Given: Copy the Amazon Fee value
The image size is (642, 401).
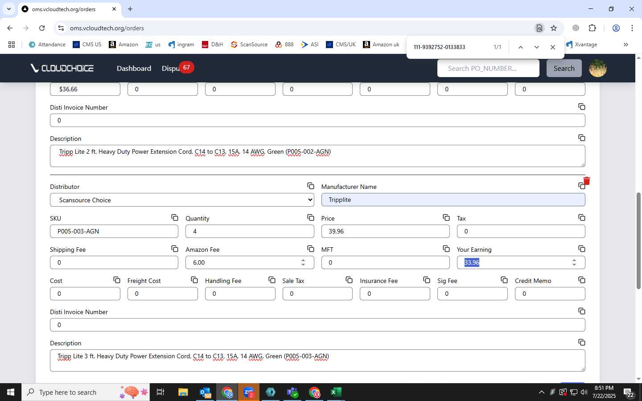Looking at the screenshot, I should point(311,249).
